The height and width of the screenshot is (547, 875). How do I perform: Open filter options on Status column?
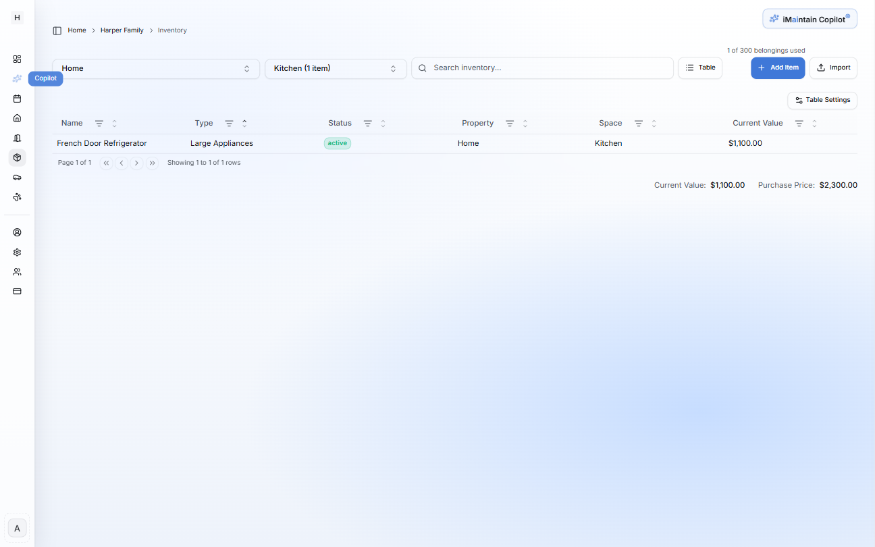pos(368,123)
